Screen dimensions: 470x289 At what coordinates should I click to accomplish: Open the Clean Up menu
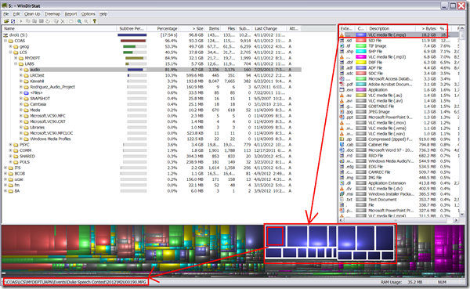tap(32, 14)
